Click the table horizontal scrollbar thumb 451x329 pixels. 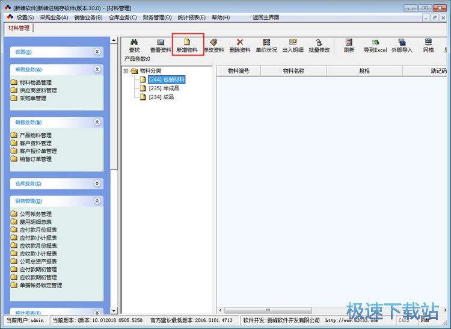(268, 310)
